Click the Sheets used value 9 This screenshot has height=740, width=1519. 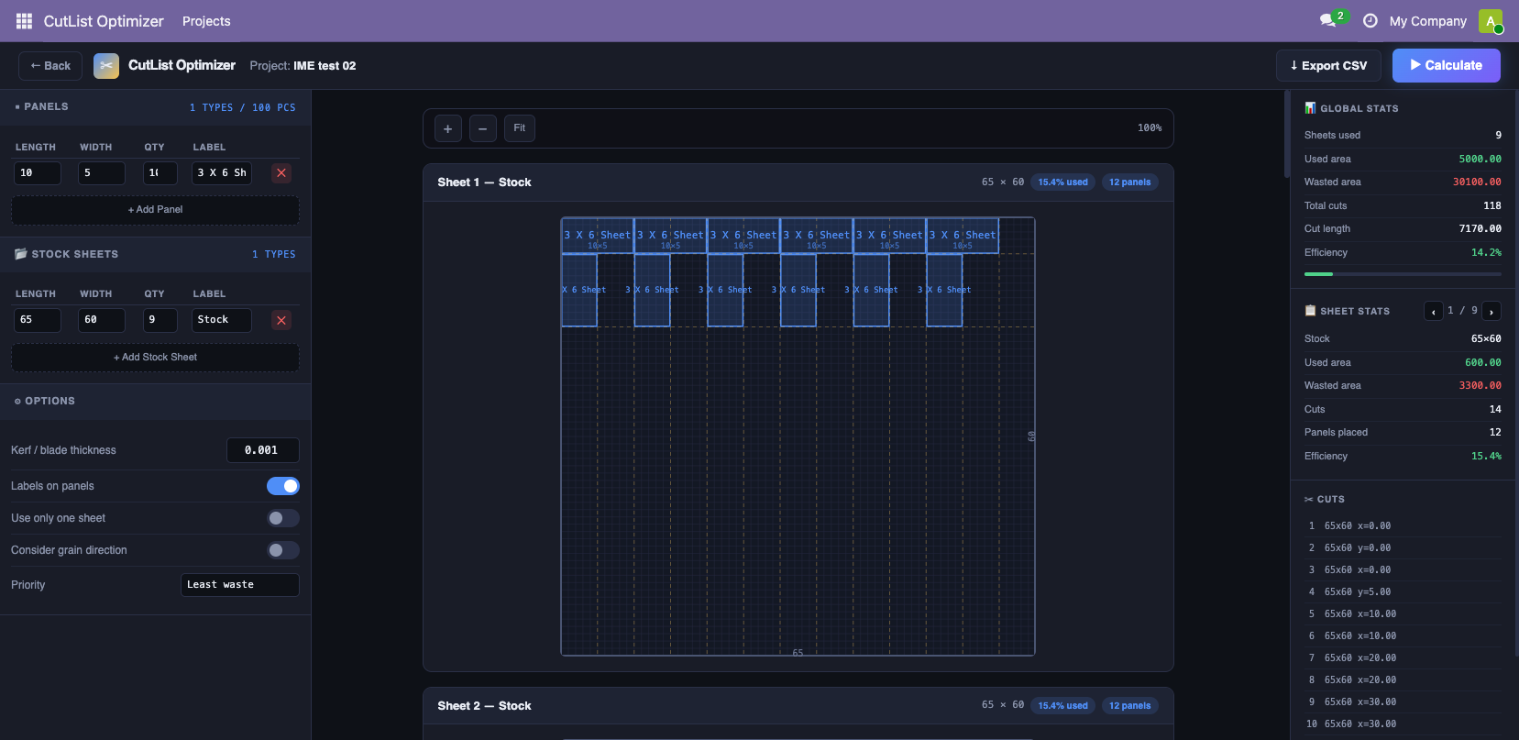tap(1499, 136)
